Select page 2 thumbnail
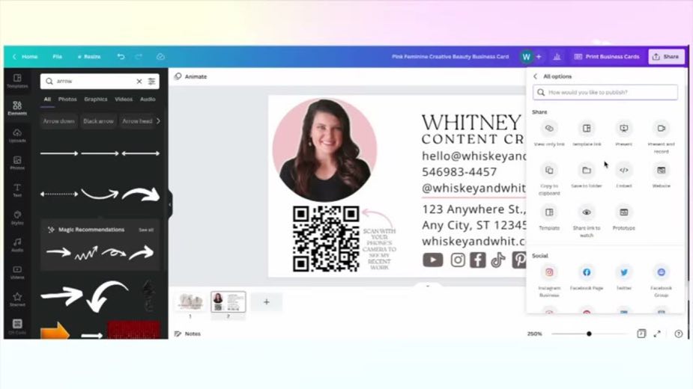 coord(228,302)
